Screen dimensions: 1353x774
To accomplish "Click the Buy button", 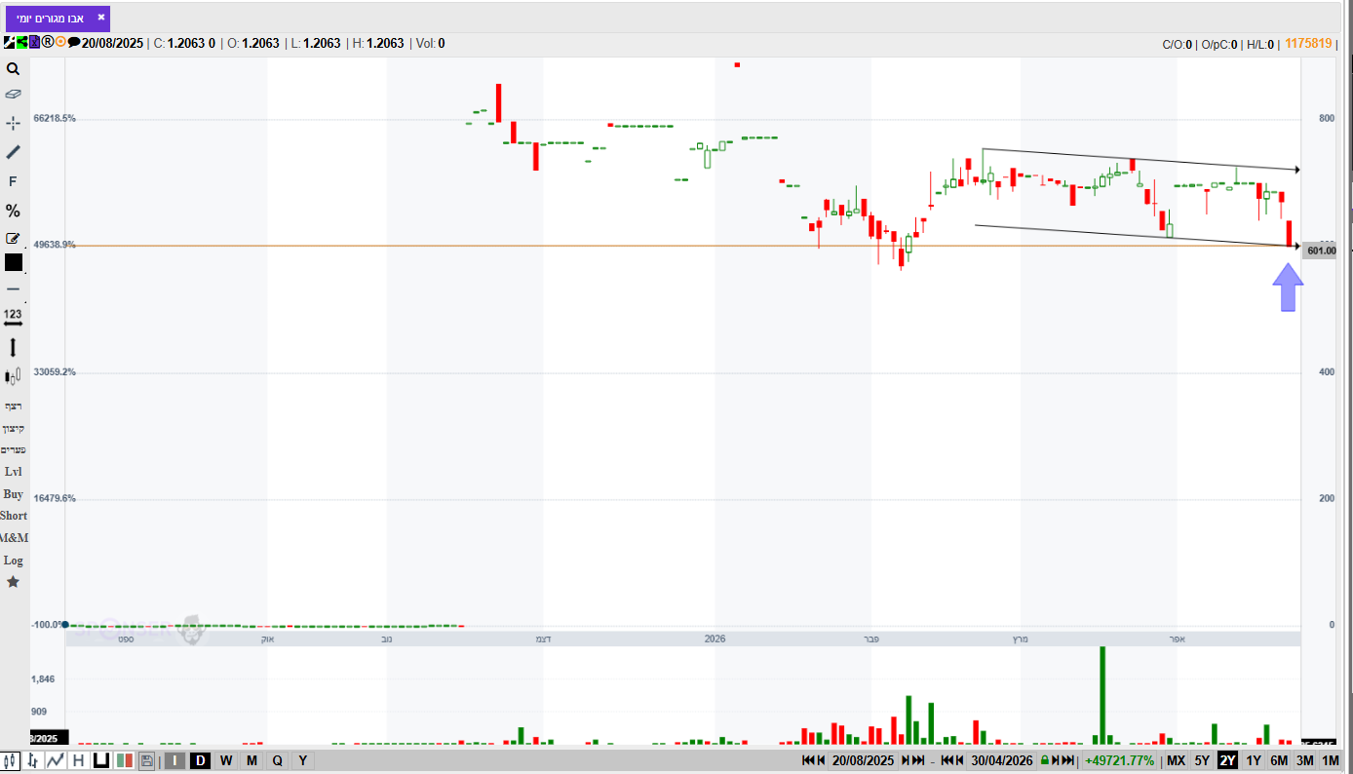I will (13, 494).
